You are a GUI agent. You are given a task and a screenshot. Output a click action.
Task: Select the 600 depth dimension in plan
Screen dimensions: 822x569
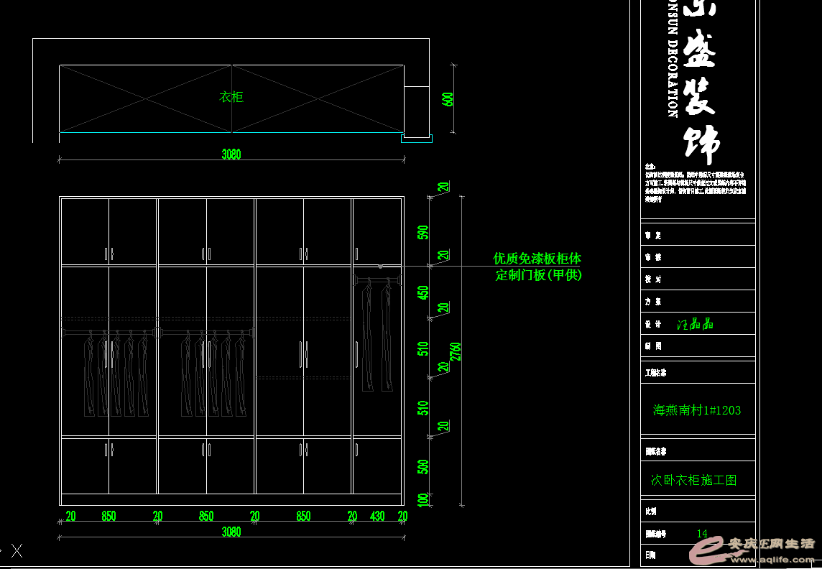[448, 99]
